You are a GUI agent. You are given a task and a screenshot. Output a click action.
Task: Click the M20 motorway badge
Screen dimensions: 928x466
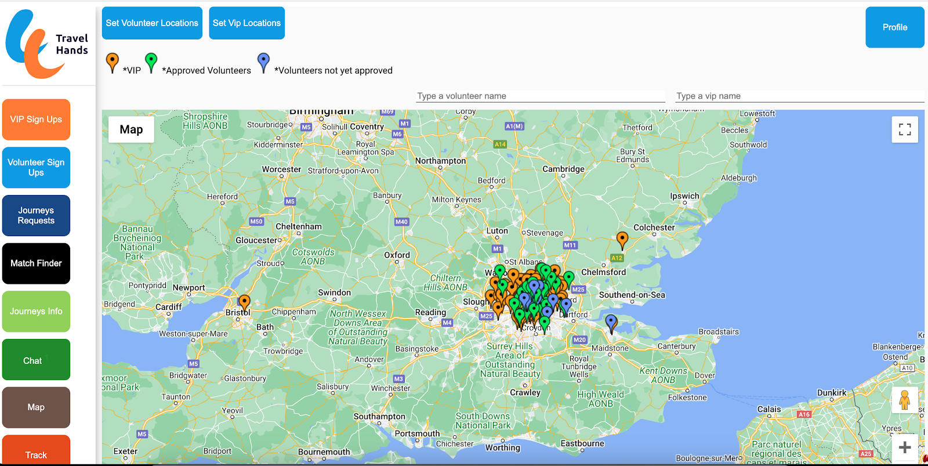coord(579,339)
